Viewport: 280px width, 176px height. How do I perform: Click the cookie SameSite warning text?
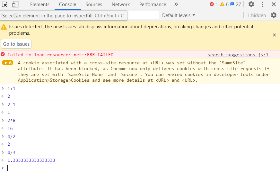pyautogui.click(x=144, y=71)
